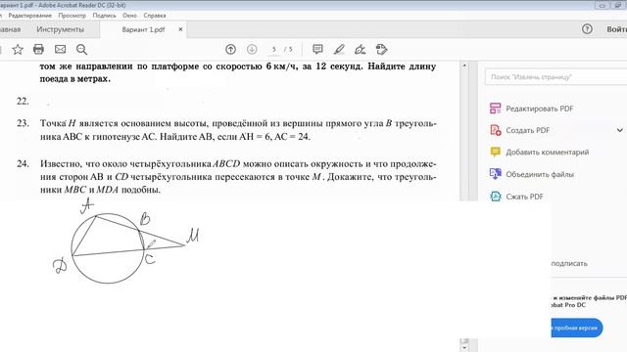This screenshot has width=627, height=352.
Task: Click the problem number 23 text
Action: (23, 123)
